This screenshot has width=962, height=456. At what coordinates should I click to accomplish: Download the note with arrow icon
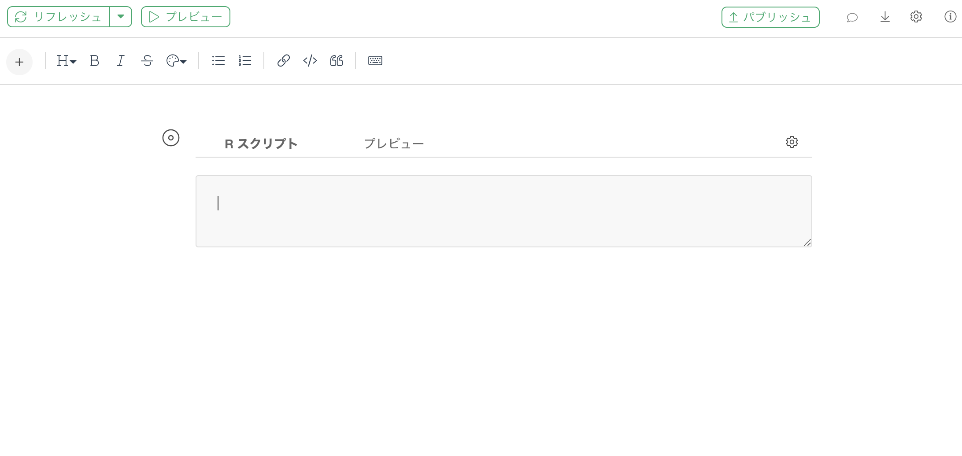(x=885, y=17)
